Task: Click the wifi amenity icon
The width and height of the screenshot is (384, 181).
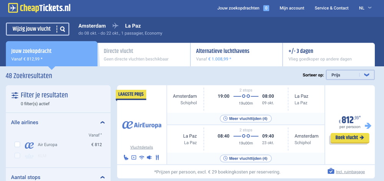Action: 142,157
